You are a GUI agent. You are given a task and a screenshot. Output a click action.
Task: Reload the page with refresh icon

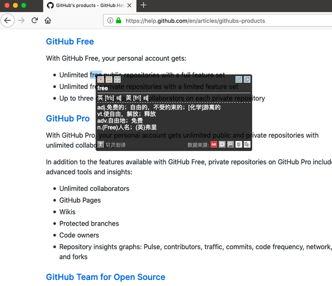(35, 20)
